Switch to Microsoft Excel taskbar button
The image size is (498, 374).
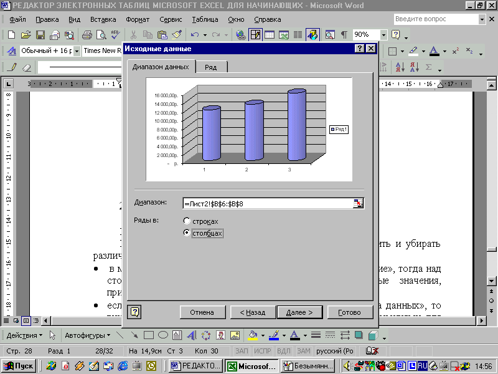tap(252, 366)
